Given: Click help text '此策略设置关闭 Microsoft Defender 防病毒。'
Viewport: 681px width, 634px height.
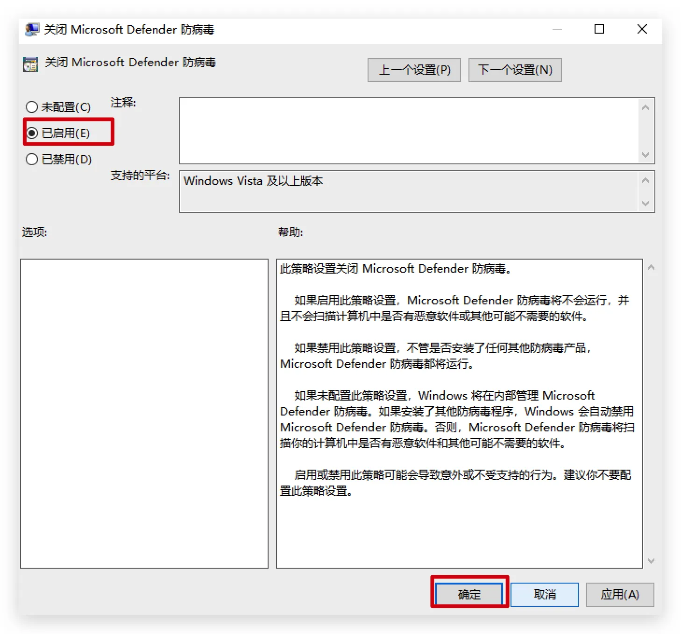Looking at the screenshot, I should tap(396, 269).
